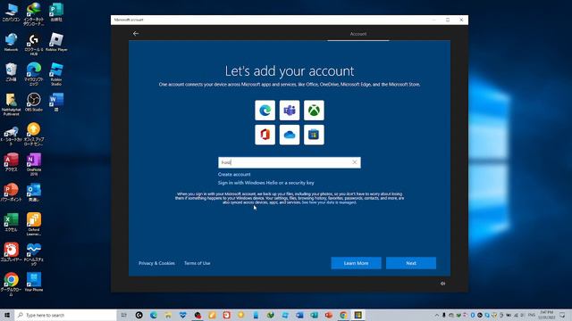This screenshot has width=572, height=321.
Task: Open the Network desktop icon
Action: 11,43
